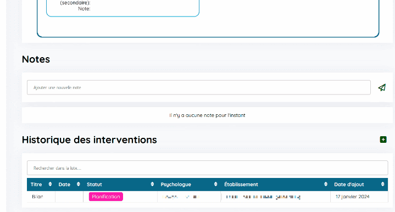Click the Établissement cell in Bilan row
395x212 pixels.
[x=276, y=197]
